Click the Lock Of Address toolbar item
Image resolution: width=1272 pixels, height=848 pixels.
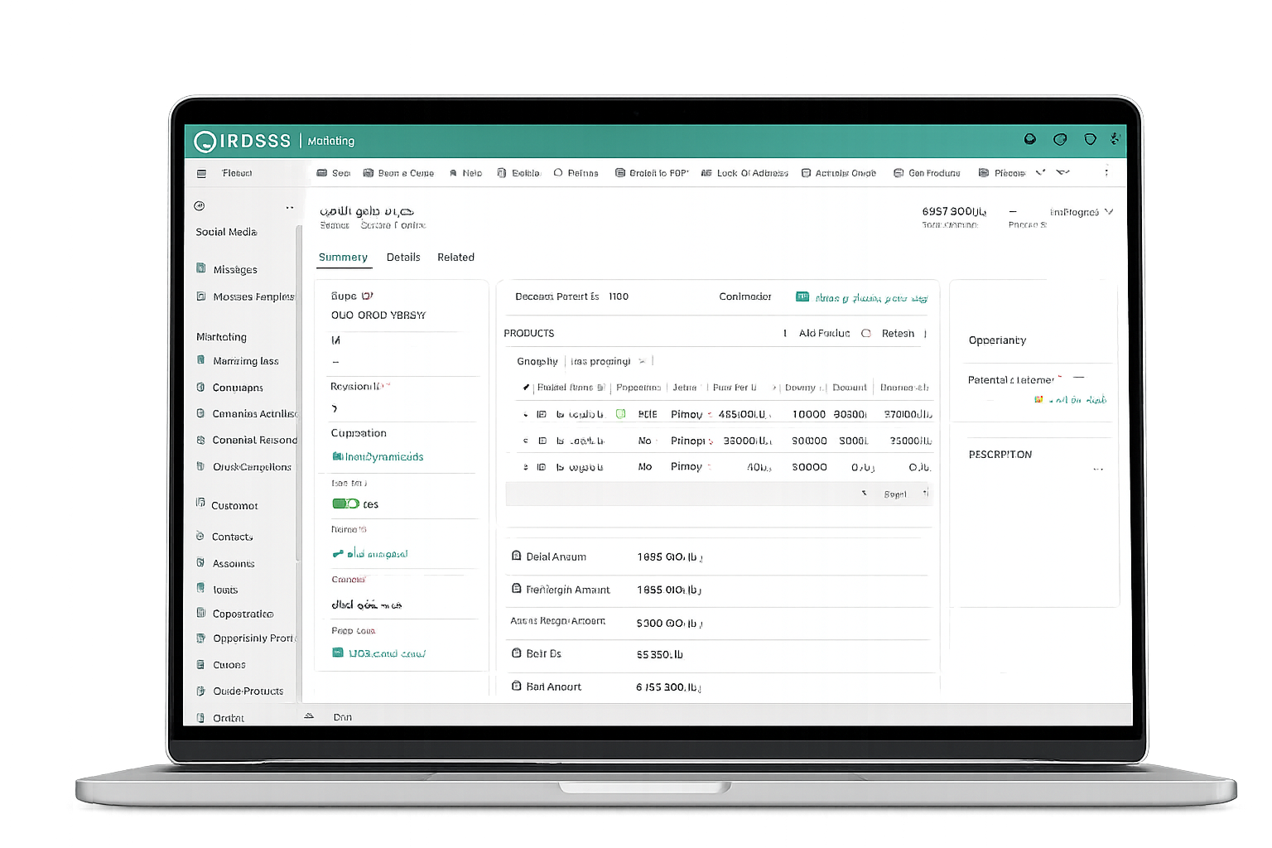[744, 173]
